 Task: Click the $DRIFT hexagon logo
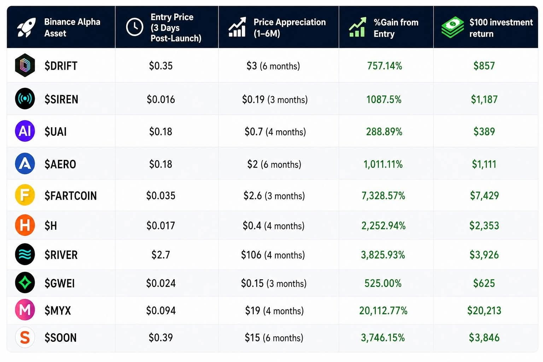click(x=25, y=65)
